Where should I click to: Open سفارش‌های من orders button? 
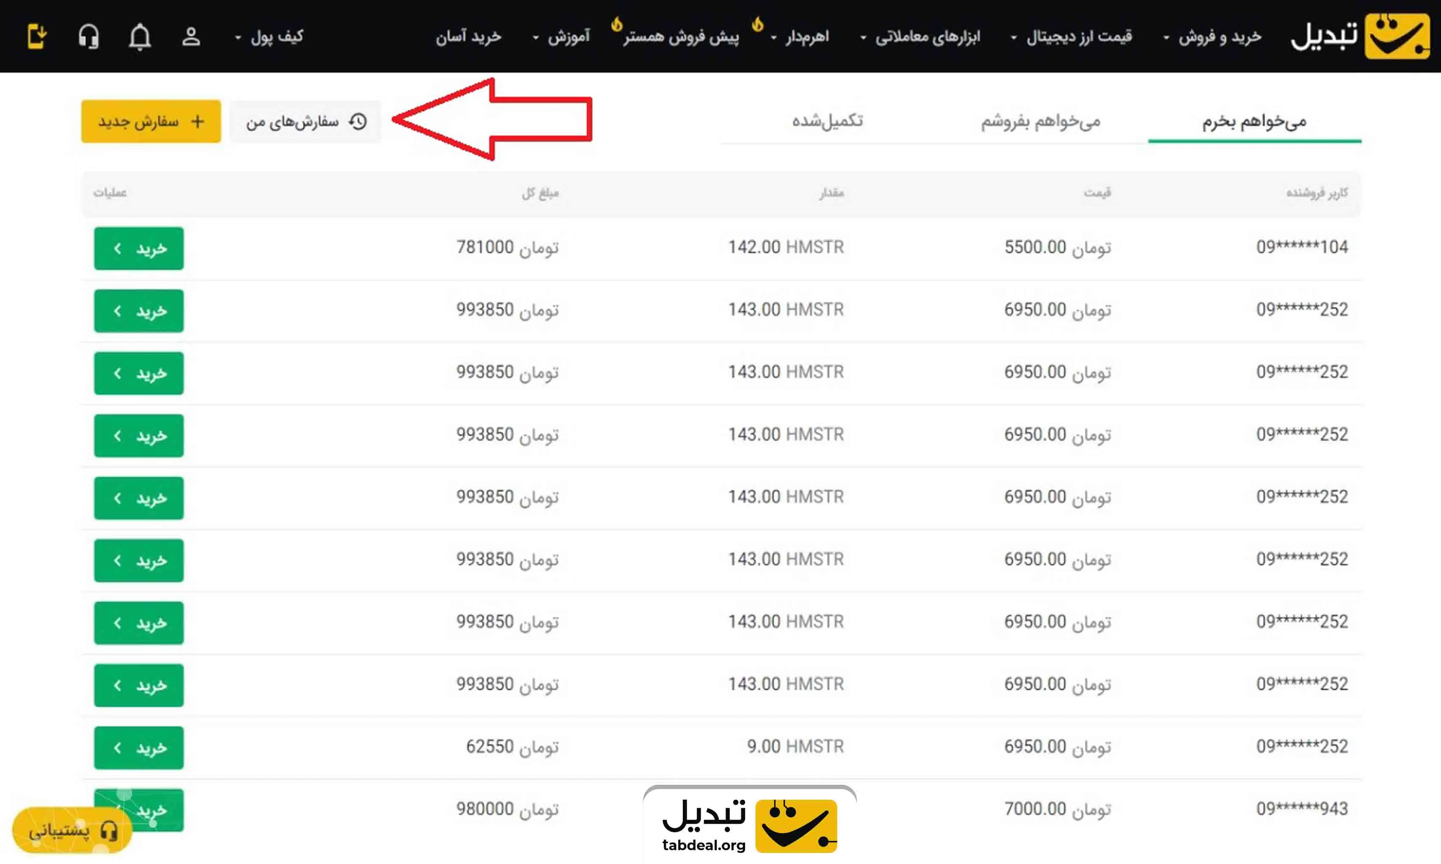pyautogui.click(x=305, y=121)
